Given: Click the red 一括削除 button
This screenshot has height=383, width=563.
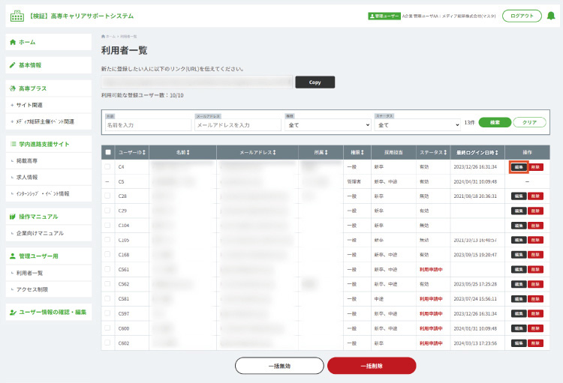Looking at the screenshot, I should (372, 366).
